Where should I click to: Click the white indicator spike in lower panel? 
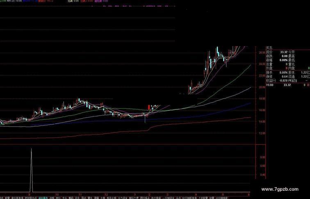coord(31,170)
